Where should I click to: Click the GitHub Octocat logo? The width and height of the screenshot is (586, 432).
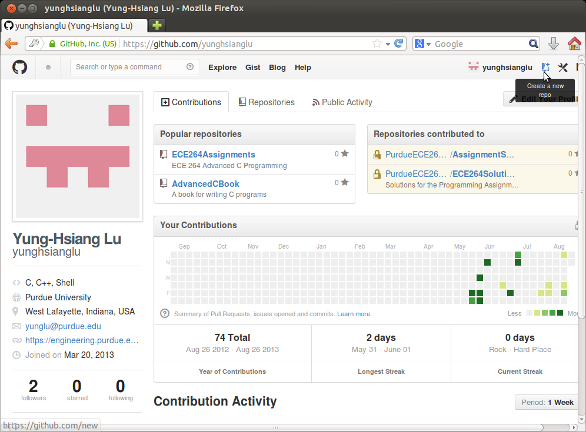tap(20, 68)
